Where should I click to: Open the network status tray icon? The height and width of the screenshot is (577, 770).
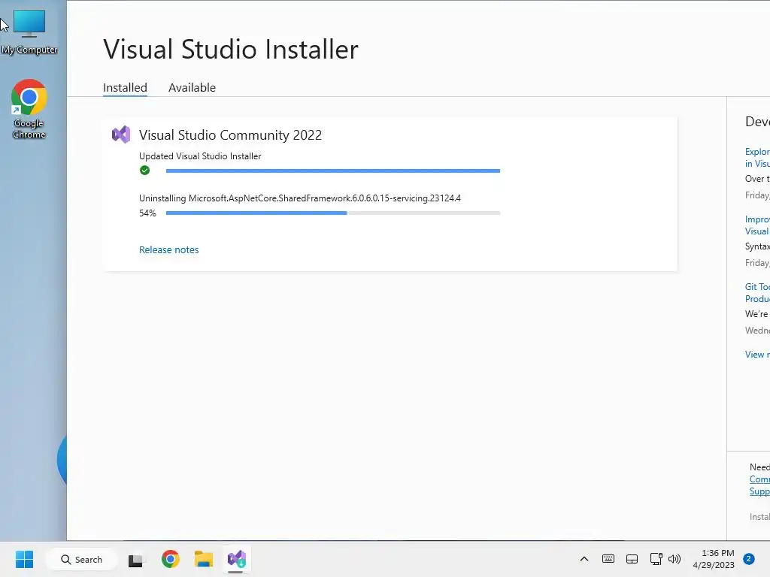click(656, 559)
